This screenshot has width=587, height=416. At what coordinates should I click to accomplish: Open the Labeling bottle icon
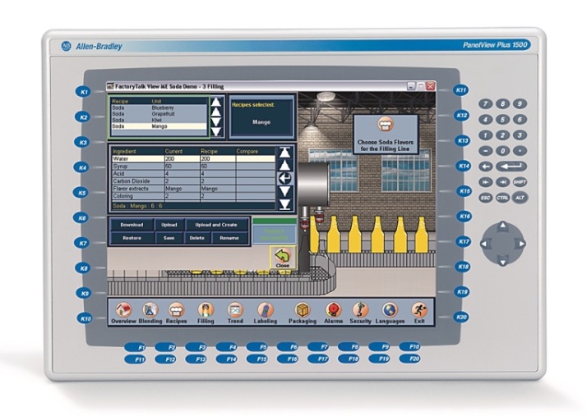[265, 309]
